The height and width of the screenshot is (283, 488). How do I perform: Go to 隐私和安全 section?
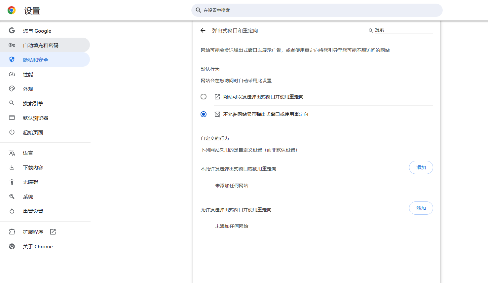[45, 60]
